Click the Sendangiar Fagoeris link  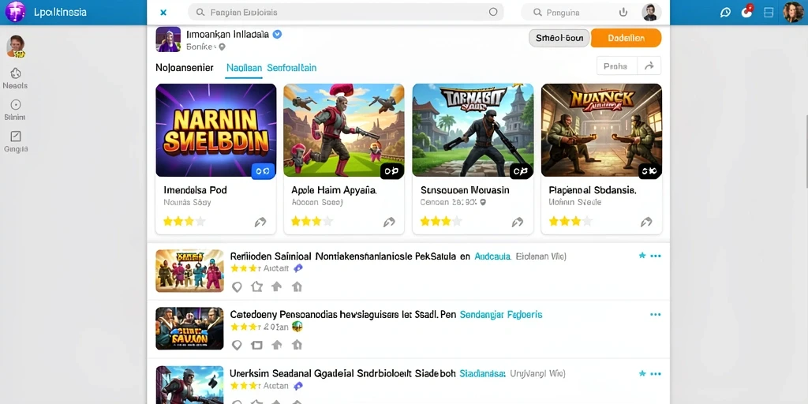point(500,314)
